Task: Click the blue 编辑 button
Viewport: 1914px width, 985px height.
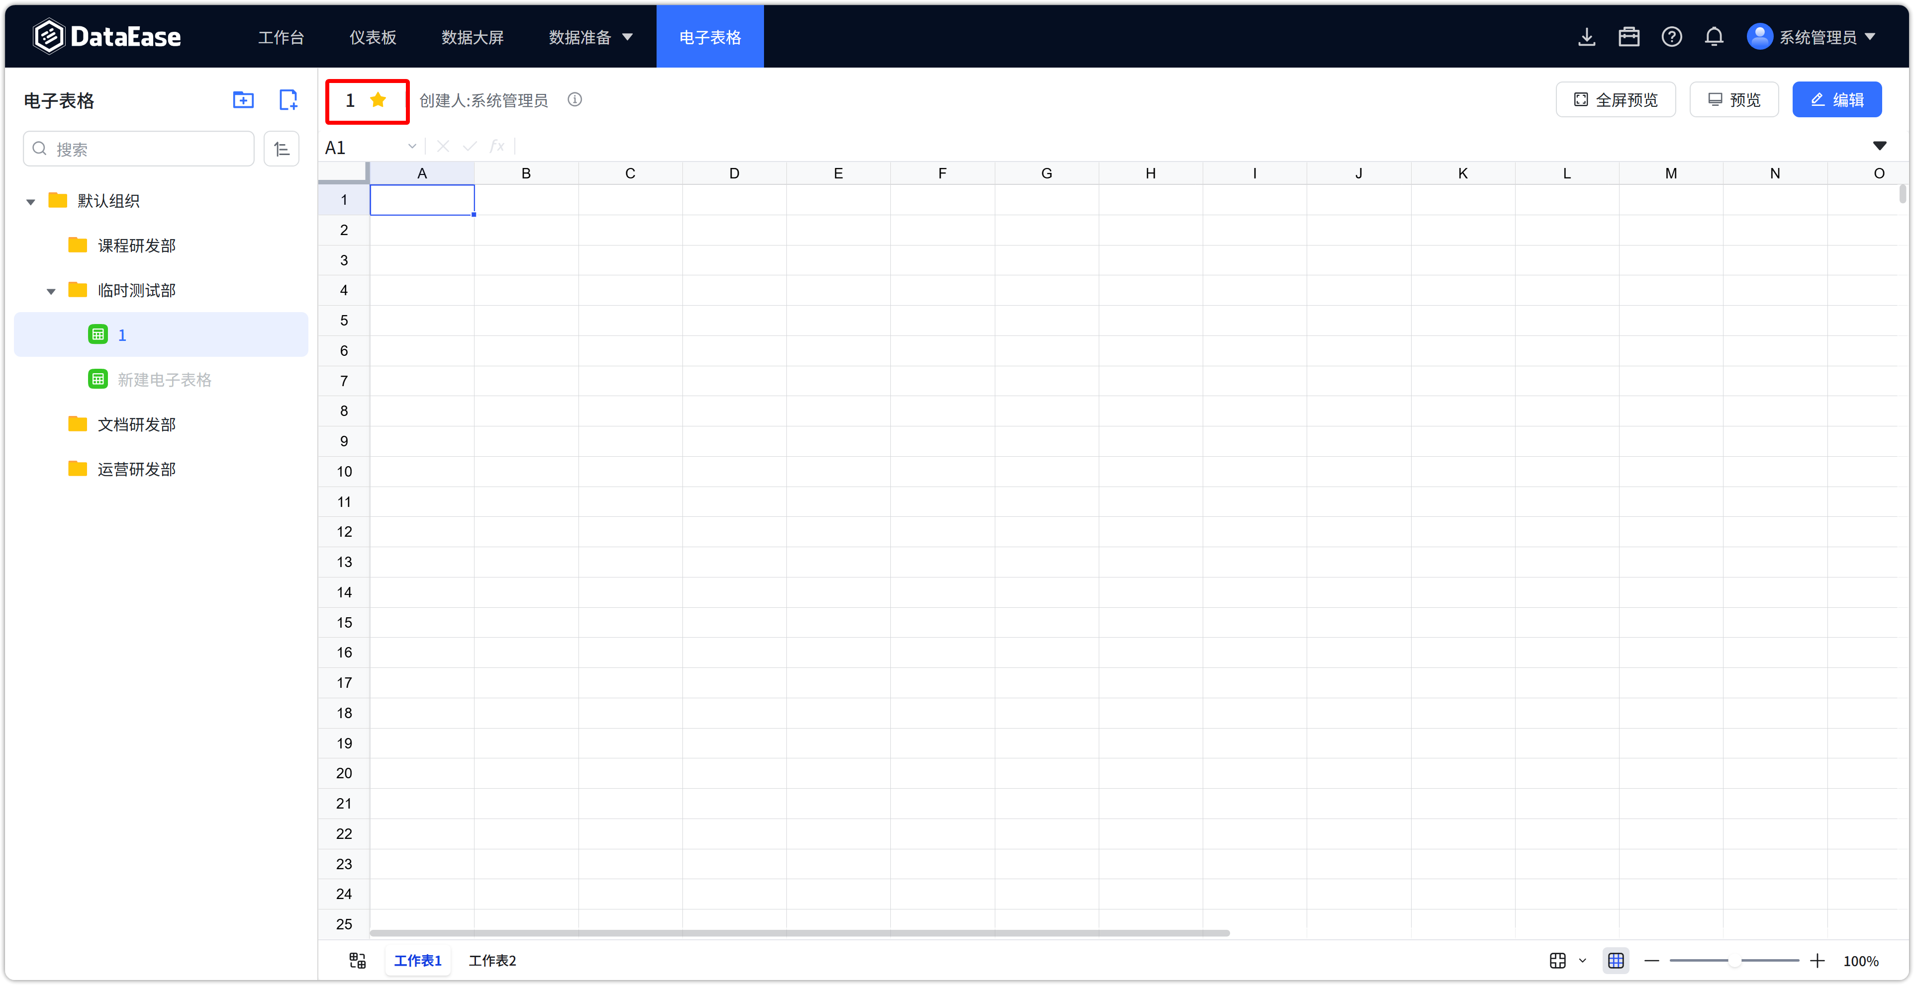Action: (x=1837, y=99)
